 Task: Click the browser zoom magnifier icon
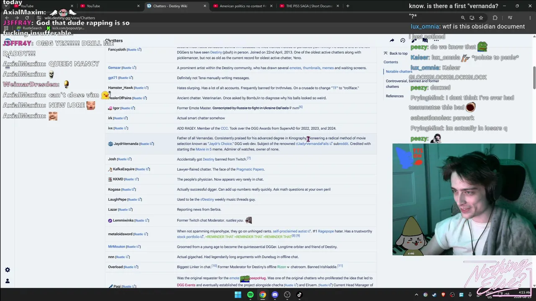click(463, 18)
